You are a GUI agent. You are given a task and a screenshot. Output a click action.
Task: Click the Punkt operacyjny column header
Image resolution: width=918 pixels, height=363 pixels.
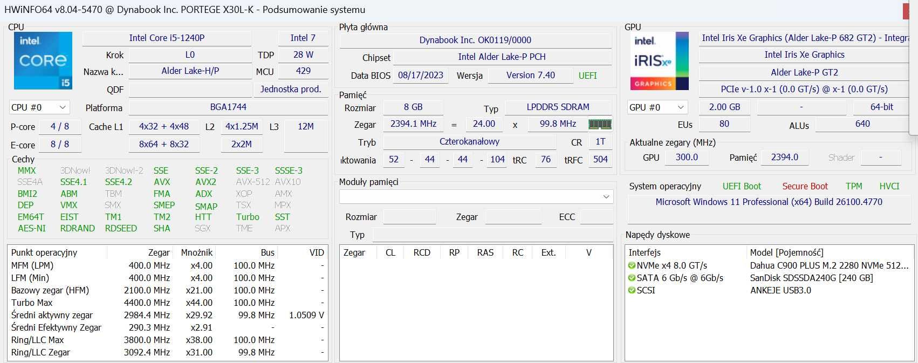click(x=58, y=252)
